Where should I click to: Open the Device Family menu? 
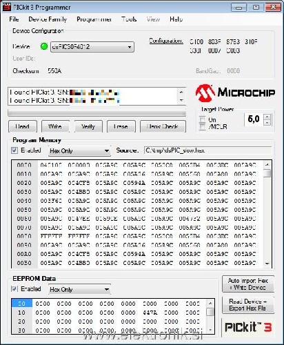[48, 19]
